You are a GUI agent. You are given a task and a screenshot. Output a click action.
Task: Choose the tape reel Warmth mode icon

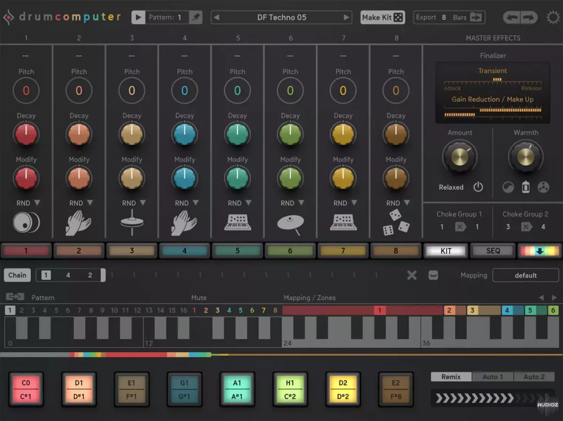[543, 188]
